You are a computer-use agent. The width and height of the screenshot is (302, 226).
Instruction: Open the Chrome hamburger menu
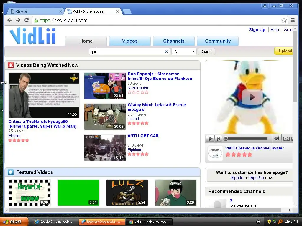point(293,20)
